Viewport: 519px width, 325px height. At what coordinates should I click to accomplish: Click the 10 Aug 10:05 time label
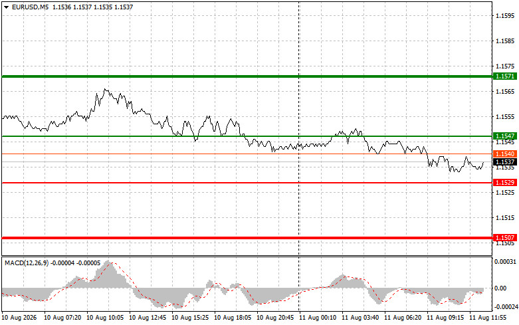(105, 318)
